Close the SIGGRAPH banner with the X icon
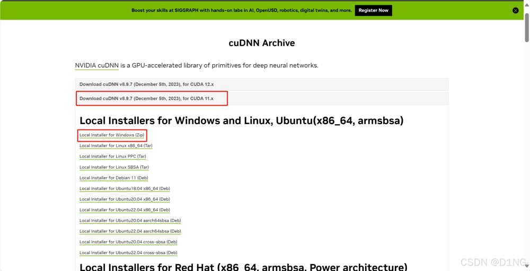 pyautogui.click(x=515, y=11)
